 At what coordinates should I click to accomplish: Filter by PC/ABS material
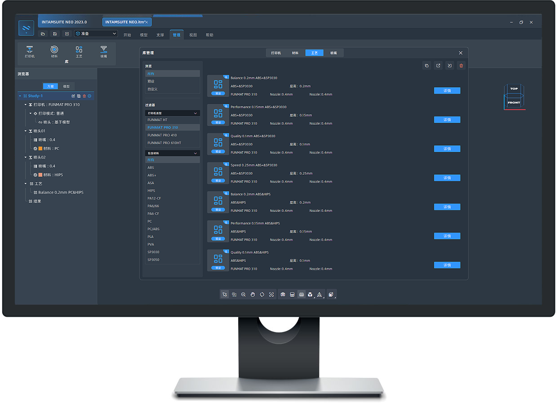(x=172, y=229)
